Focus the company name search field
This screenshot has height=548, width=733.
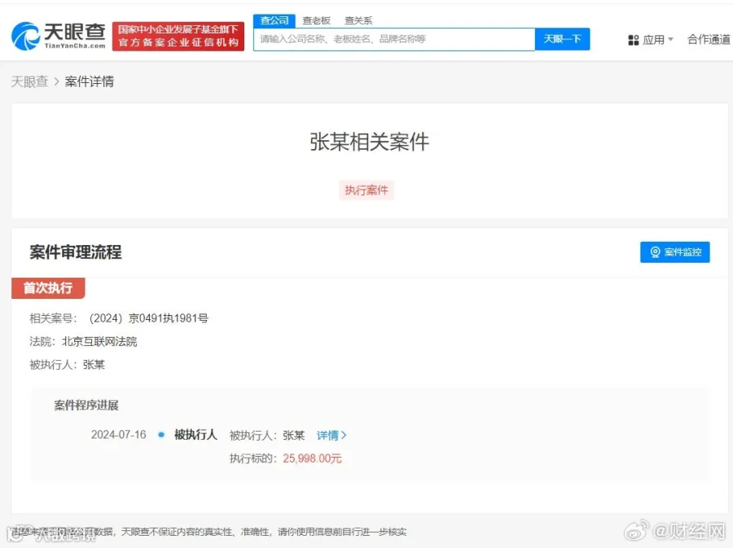pos(394,39)
